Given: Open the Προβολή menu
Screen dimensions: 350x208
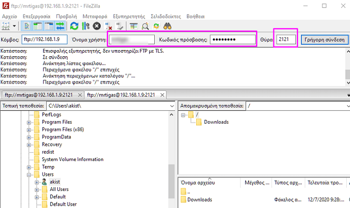Looking at the screenshot, I should 66,16.
